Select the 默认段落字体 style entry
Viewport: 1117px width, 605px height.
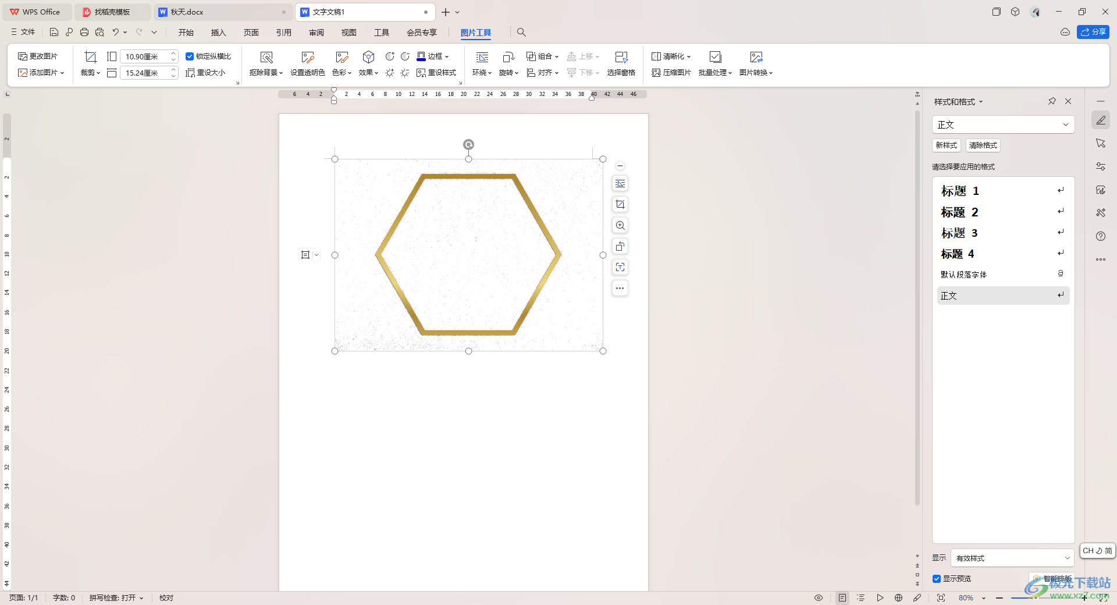(x=1003, y=274)
